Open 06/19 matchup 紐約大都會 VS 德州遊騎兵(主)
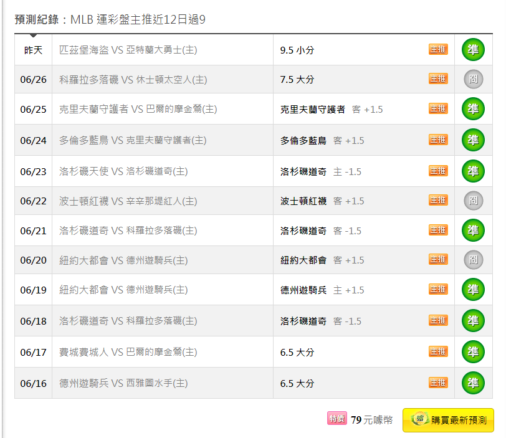This screenshot has width=506, height=438. click(x=123, y=290)
